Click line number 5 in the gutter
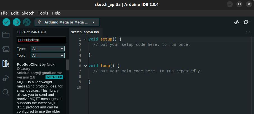The image size is (254, 114). 80,61
